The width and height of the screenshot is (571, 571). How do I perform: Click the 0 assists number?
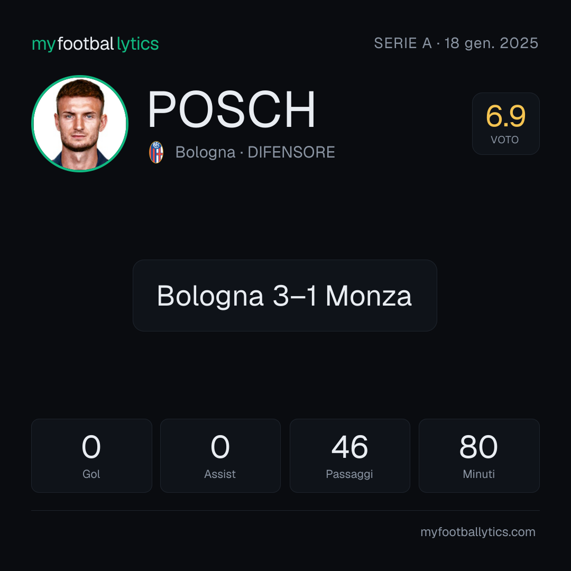[x=220, y=447]
